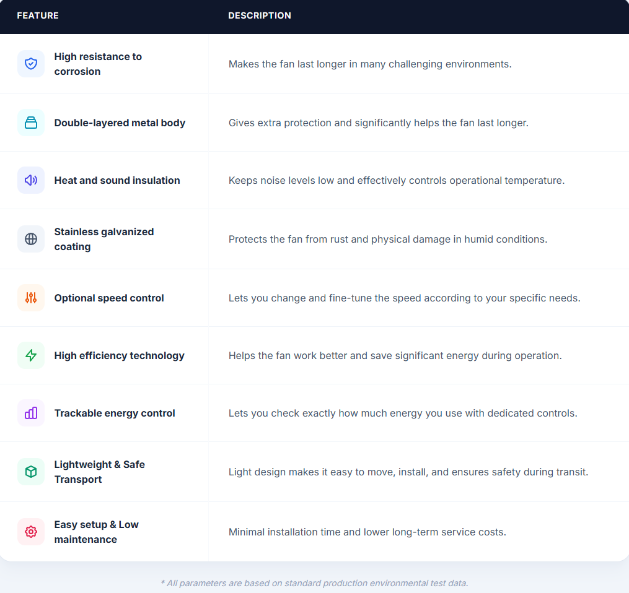Click the Stainless galvanized coating row
The height and width of the screenshot is (593, 629).
[x=103, y=238]
